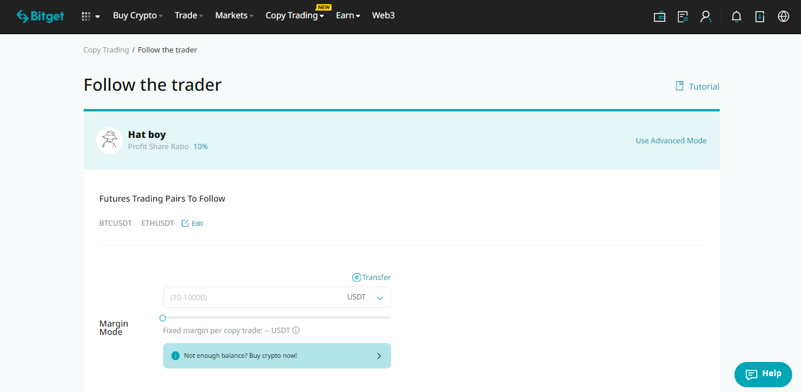The image size is (801, 392).
Task: Open the apps grid menu icon
Action: pyautogui.click(x=86, y=16)
